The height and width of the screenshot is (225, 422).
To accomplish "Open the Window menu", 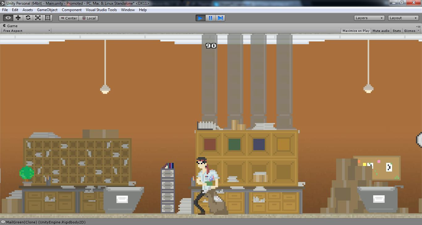I will tap(128, 10).
